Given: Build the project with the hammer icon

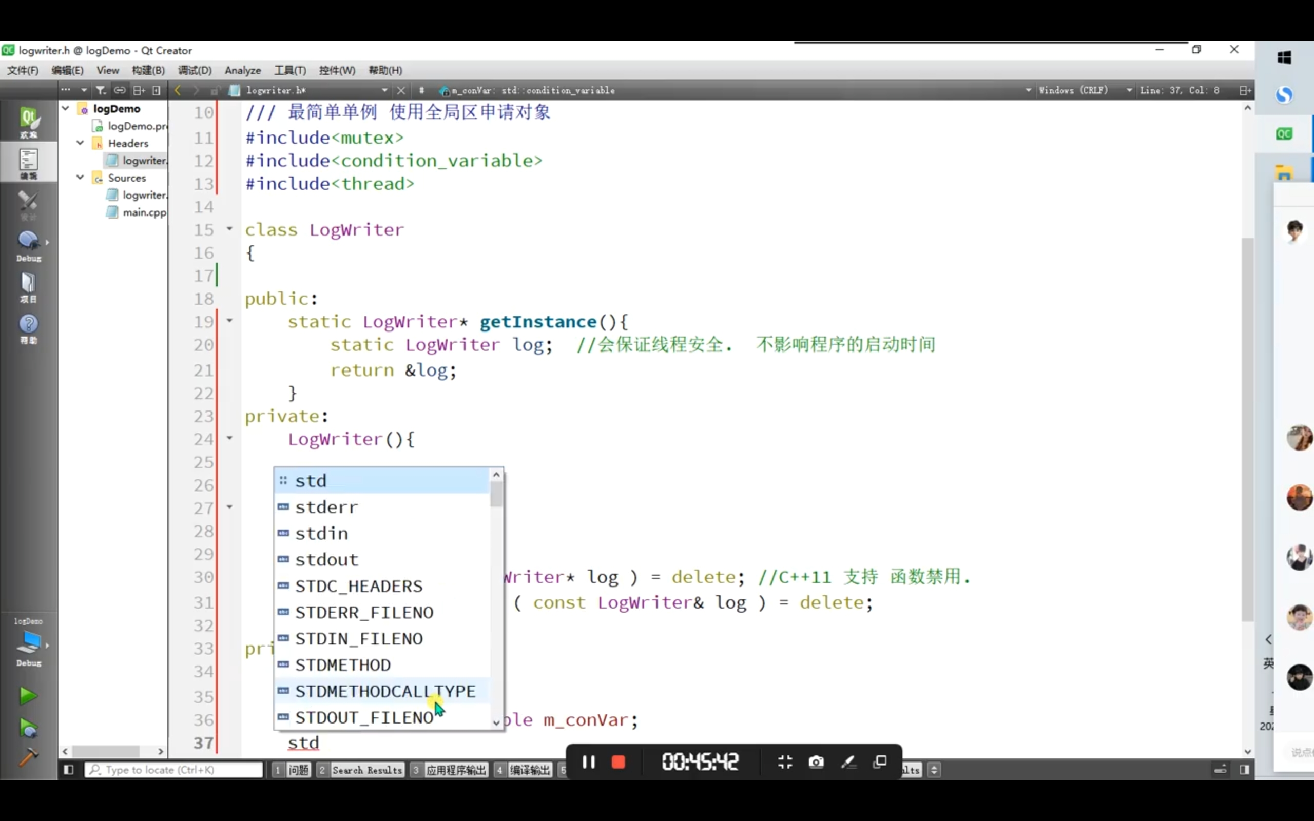Looking at the screenshot, I should [28, 756].
